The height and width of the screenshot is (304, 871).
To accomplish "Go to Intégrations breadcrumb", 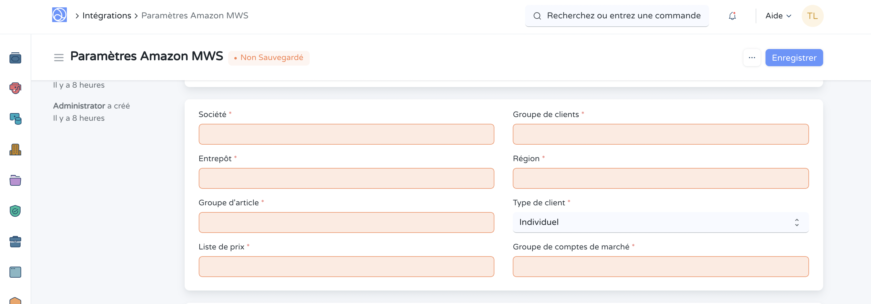I will coord(106,16).
